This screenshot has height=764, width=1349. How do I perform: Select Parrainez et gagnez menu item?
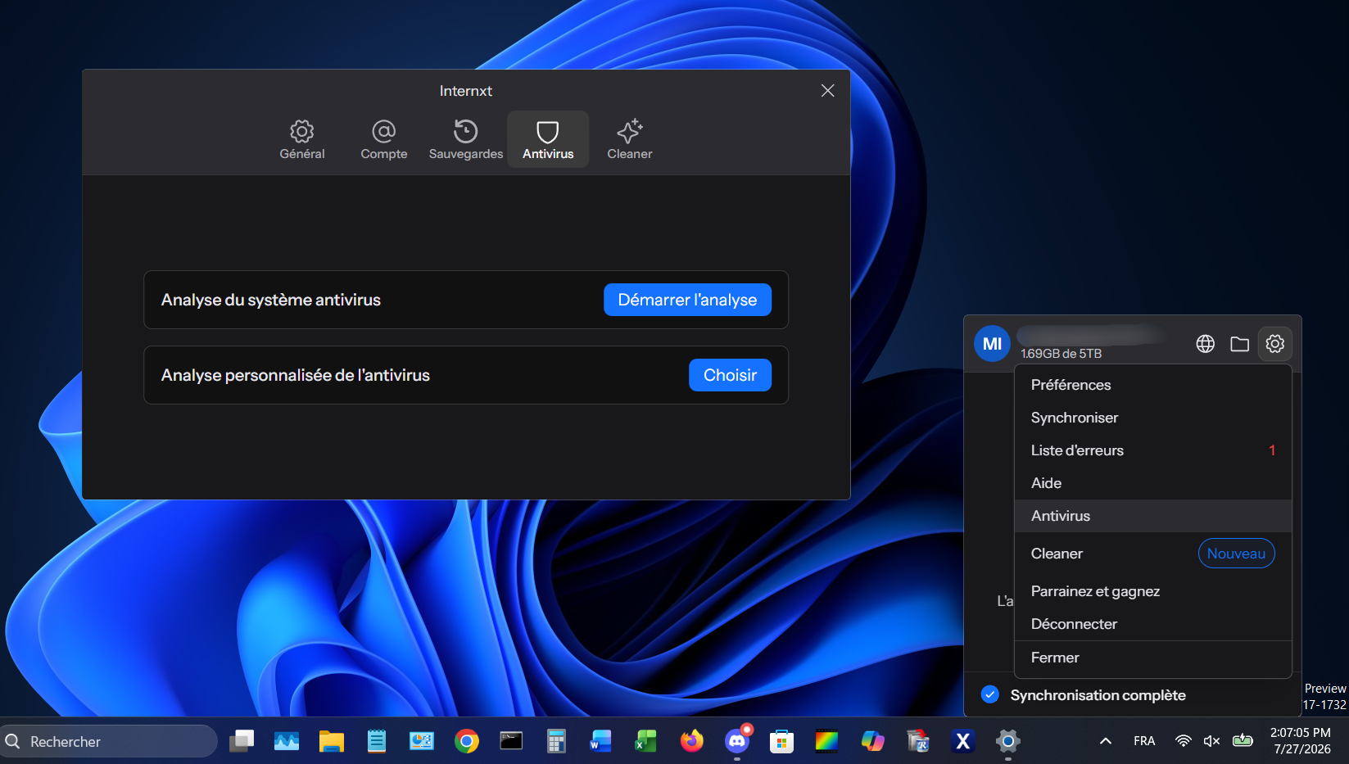pyautogui.click(x=1152, y=591)
